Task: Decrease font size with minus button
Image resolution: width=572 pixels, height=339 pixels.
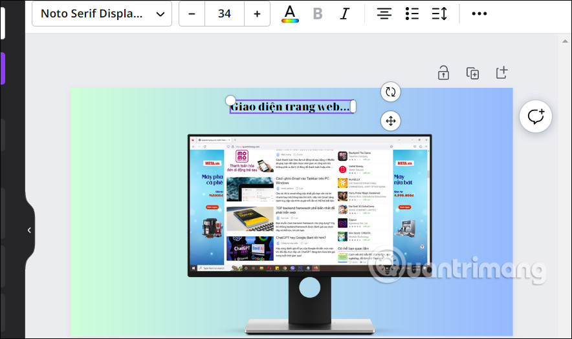Action: [192, 14]
